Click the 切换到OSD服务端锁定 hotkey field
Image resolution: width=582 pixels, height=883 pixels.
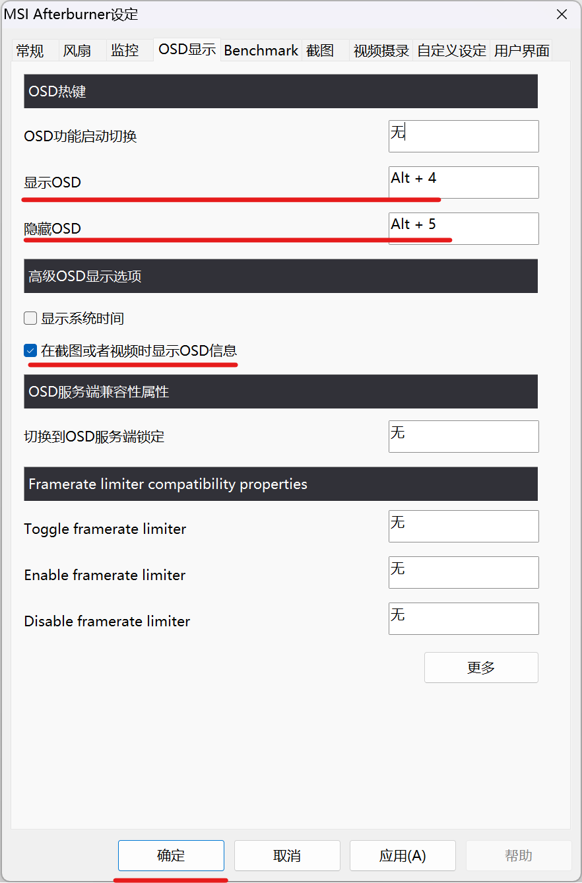click(x=463, y=436)
